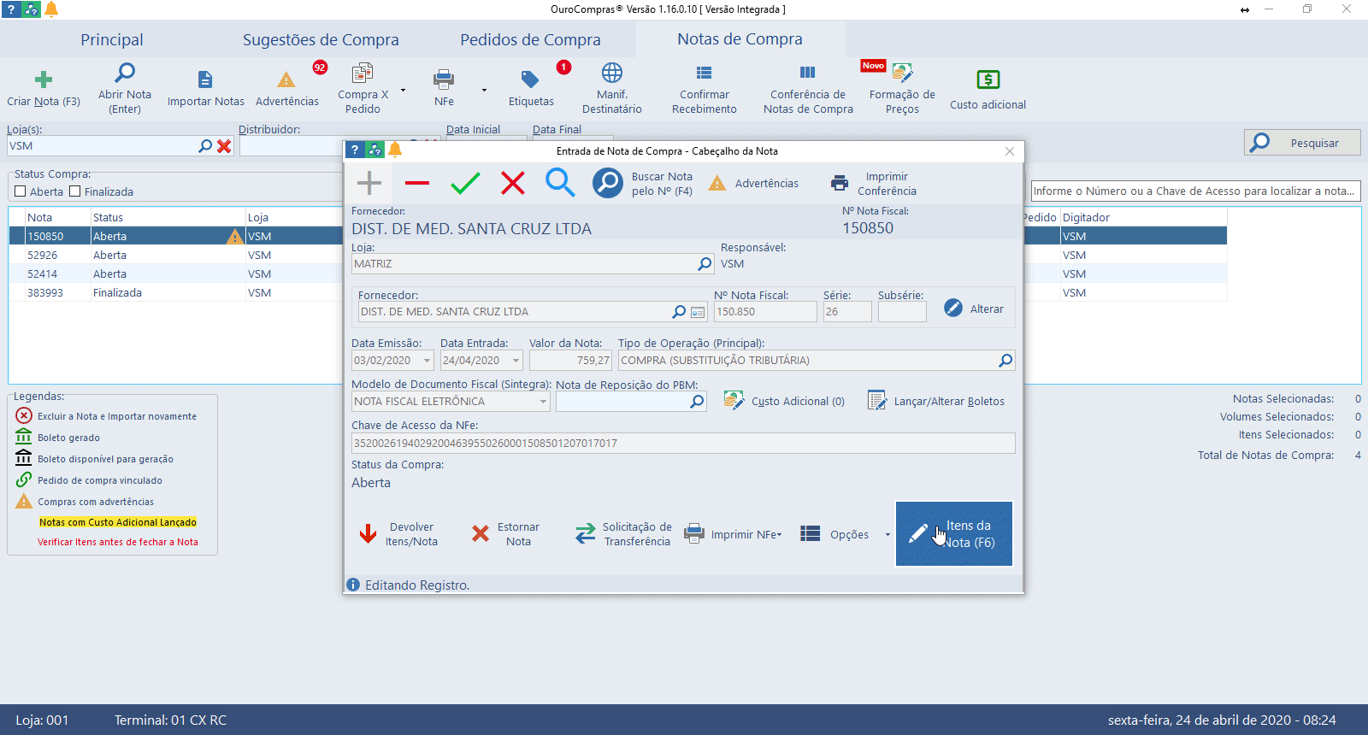Image resolution: width=1368 pixels, height=735 pixels.
Task: Check the Finalizada status checkbox
Action: (75, 191)
